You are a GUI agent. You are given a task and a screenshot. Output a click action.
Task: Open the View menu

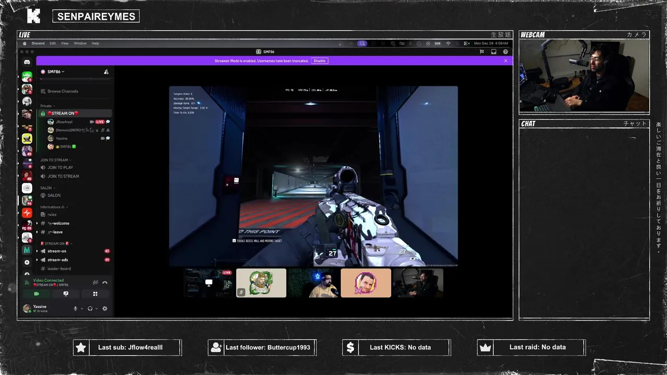pyautogui.click(x=65, y=44)
